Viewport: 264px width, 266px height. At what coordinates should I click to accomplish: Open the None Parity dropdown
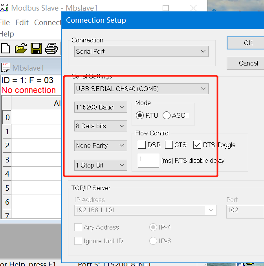101,146
